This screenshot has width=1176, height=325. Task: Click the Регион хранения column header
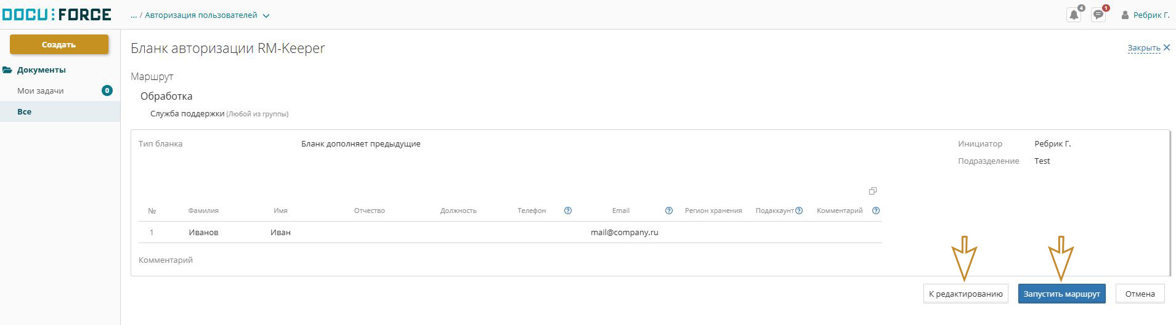click(713, 211)
